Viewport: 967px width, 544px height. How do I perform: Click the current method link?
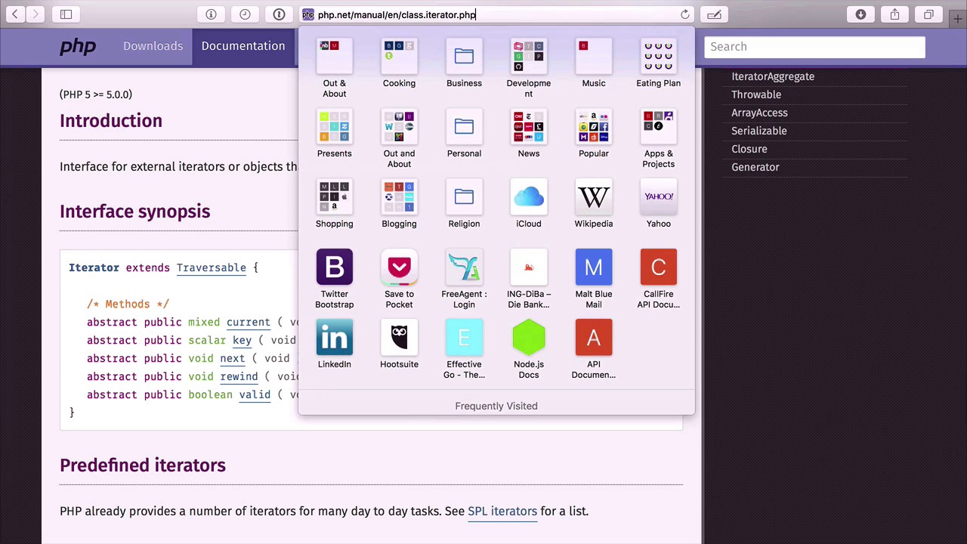248,322
